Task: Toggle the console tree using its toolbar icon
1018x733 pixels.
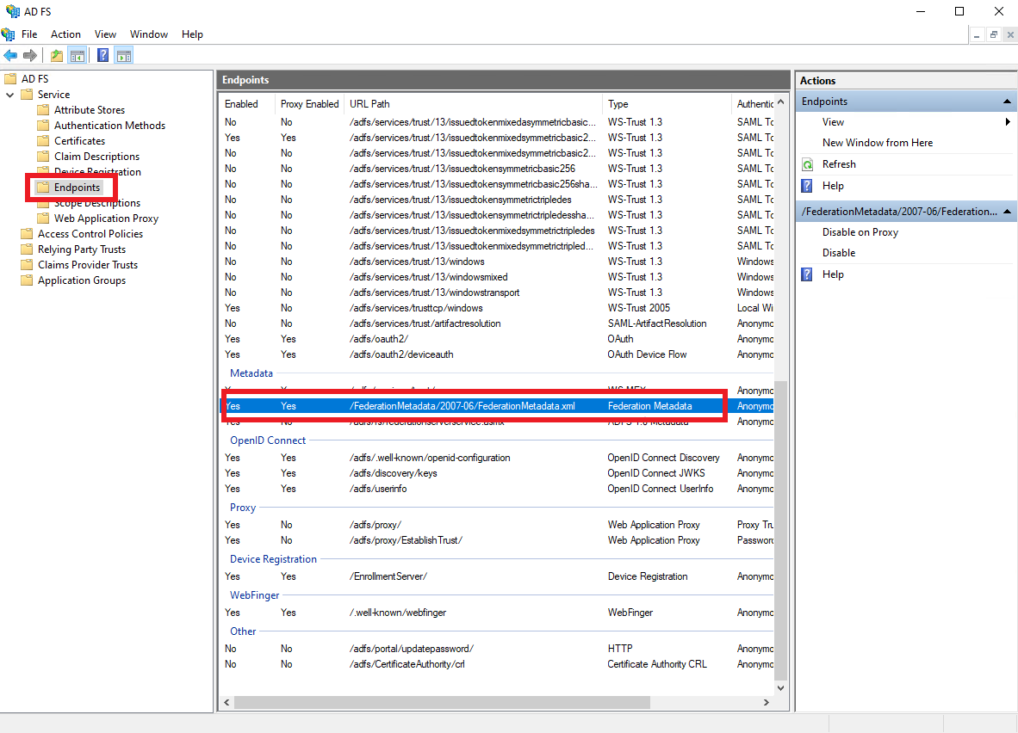Action: point(78,54)
